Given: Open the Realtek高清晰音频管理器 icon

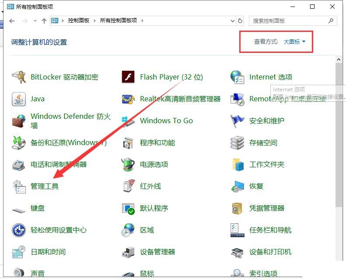Looking at the screenshot, I should coord(128,99).
